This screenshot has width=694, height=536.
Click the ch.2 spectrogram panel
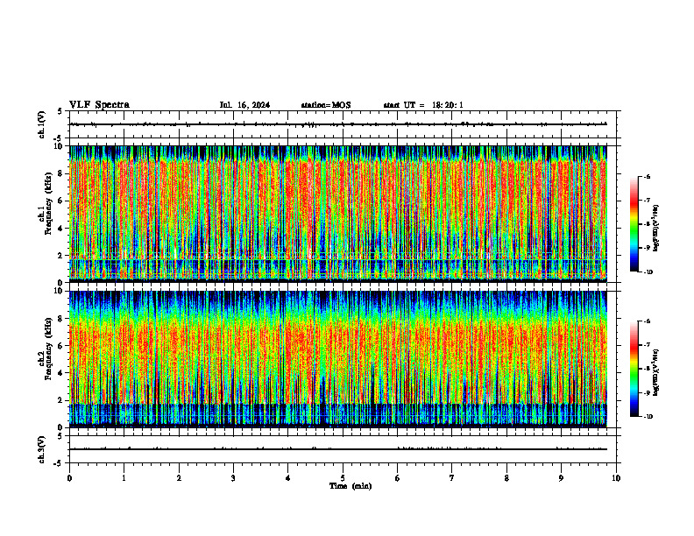[338, 359]
